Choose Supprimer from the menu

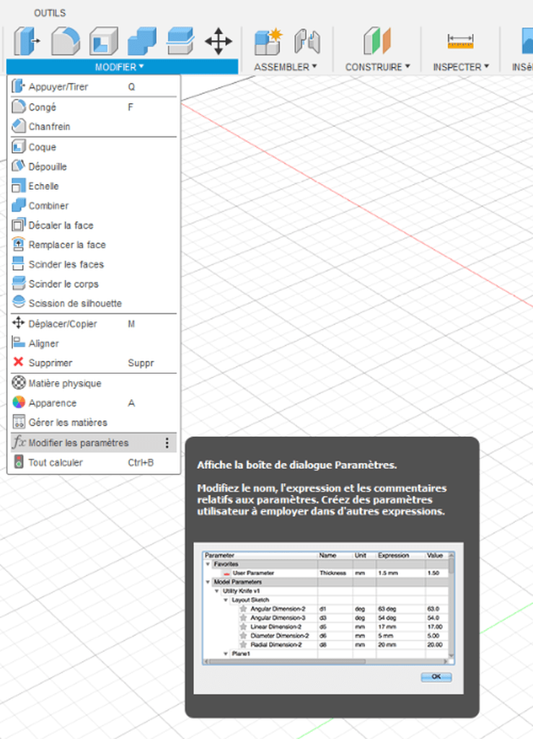pyautogui.click(x=94, y=363)
